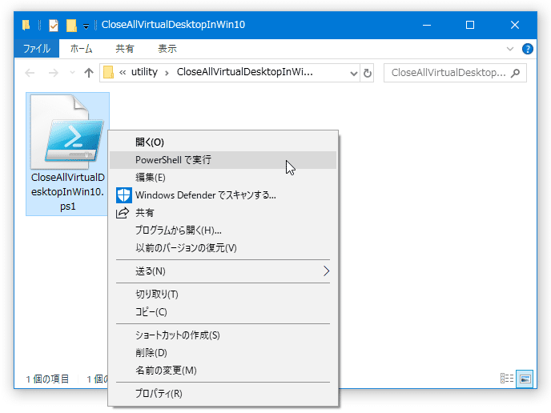Choose 以前のバージョンの復元(V) entry
The image size is (551, 413).
(x=223, y=247)
